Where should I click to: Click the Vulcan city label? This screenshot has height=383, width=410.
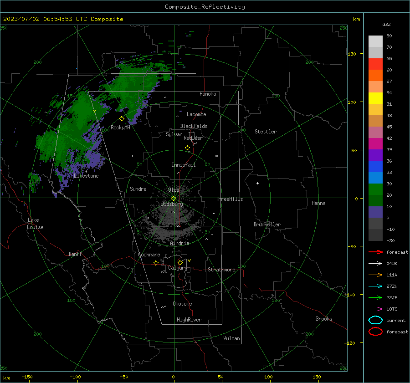coord(232,338)
